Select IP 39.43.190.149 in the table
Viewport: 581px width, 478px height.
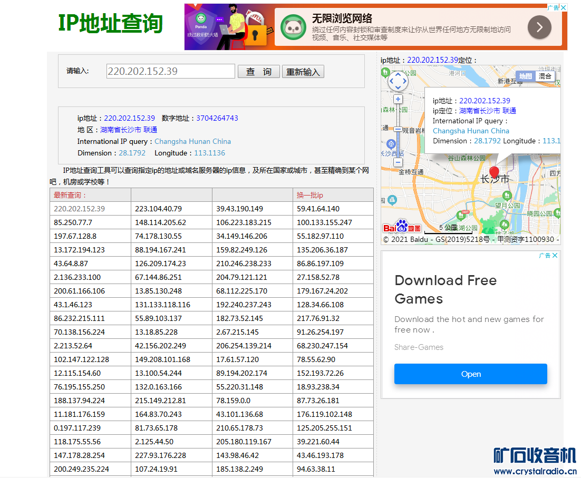[x=239, y=209]
